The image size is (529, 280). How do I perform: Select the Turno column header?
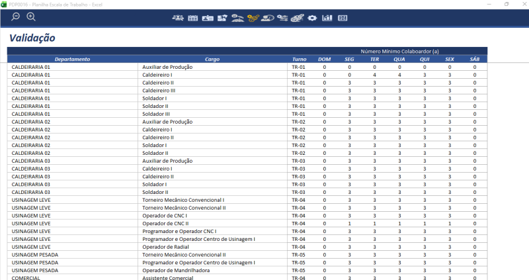tap(299, 59)
